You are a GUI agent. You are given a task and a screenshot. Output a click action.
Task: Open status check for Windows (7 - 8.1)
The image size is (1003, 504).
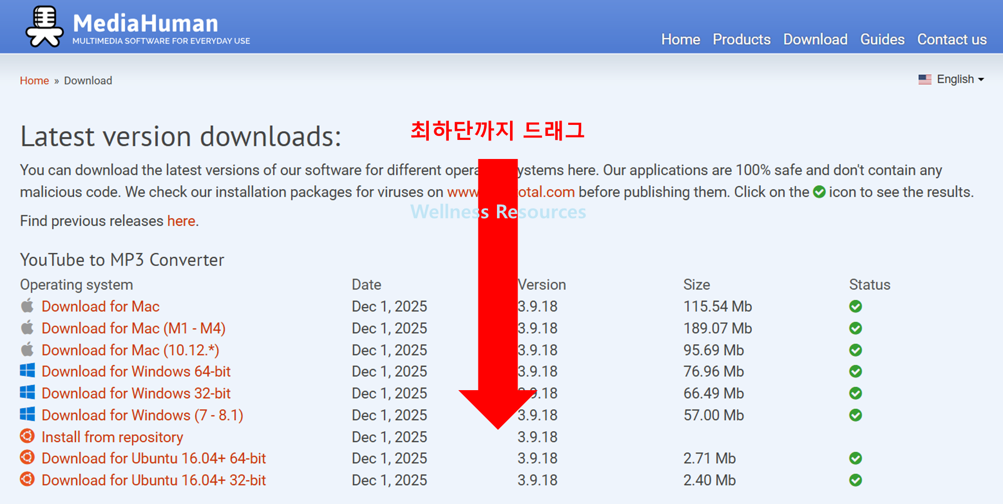pyautogui.click(x=856, y=415)
